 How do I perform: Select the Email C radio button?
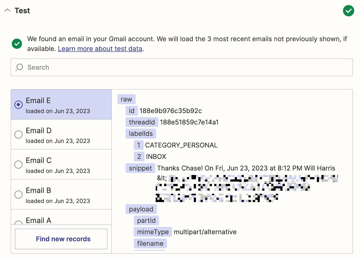18,164
